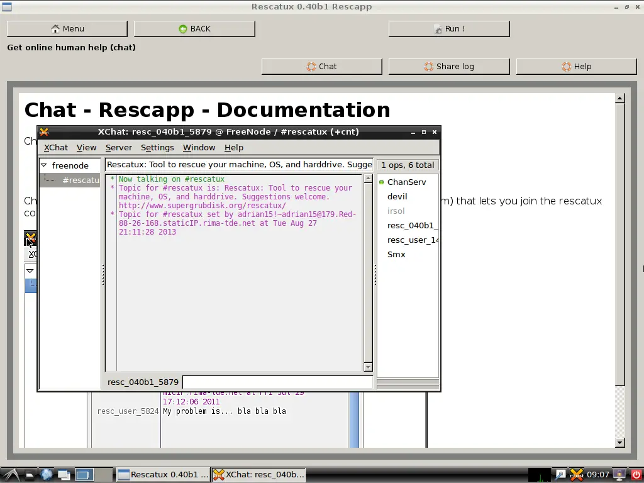Viewport: 644px width, 483px height.
Task: Click the left pane resize handle in XChat
Action: pyautogui.click(x=103, y=275)
